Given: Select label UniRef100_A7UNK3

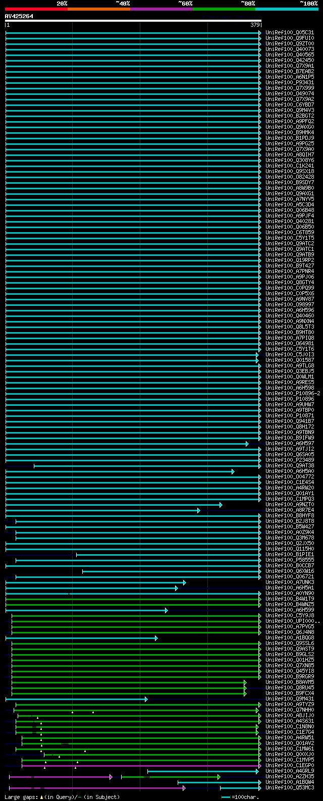Looking at the screenshot, I should (x=290, y=582).
